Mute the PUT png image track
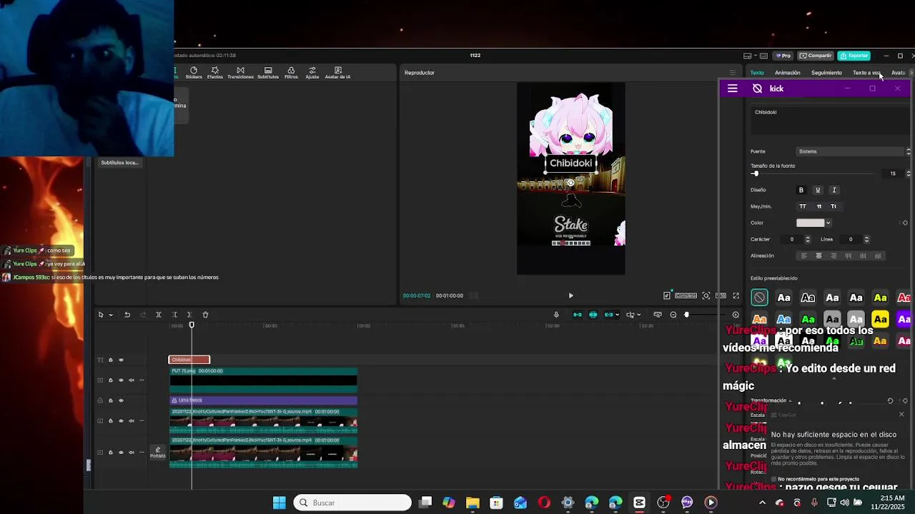This screenshot has height=514, width=915. coord(132,380)
